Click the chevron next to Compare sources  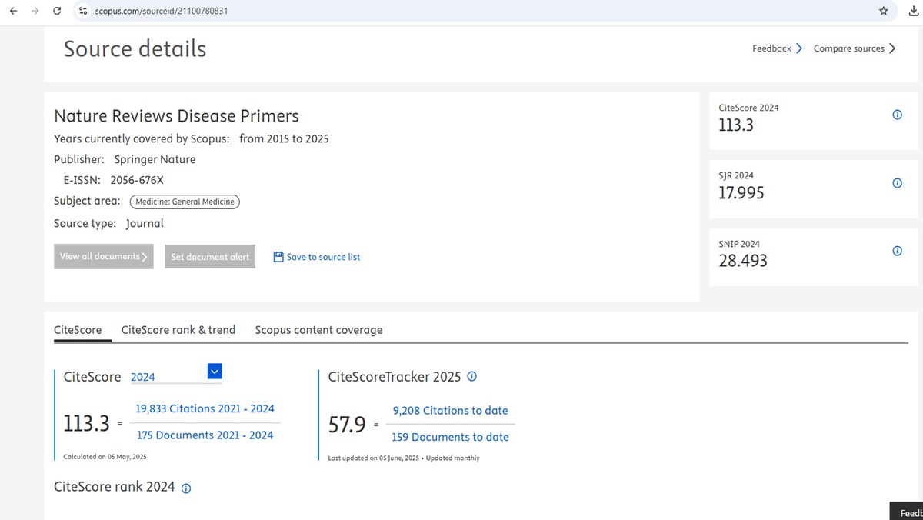(x=892, y=48)
